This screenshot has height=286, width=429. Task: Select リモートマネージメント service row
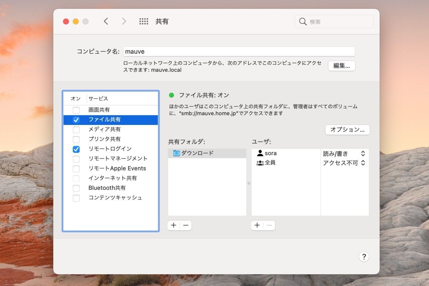[x=118, y=158]
